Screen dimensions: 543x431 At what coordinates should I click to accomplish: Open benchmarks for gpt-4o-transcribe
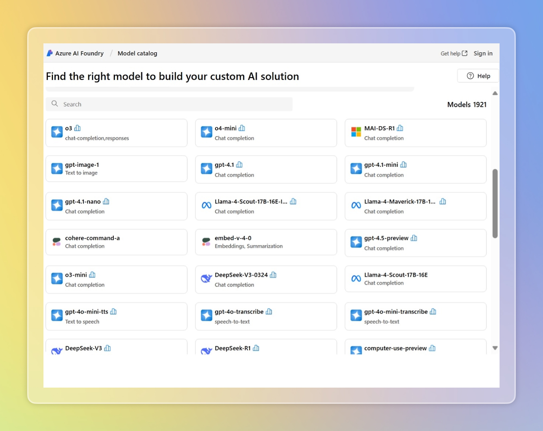point(269,311)
